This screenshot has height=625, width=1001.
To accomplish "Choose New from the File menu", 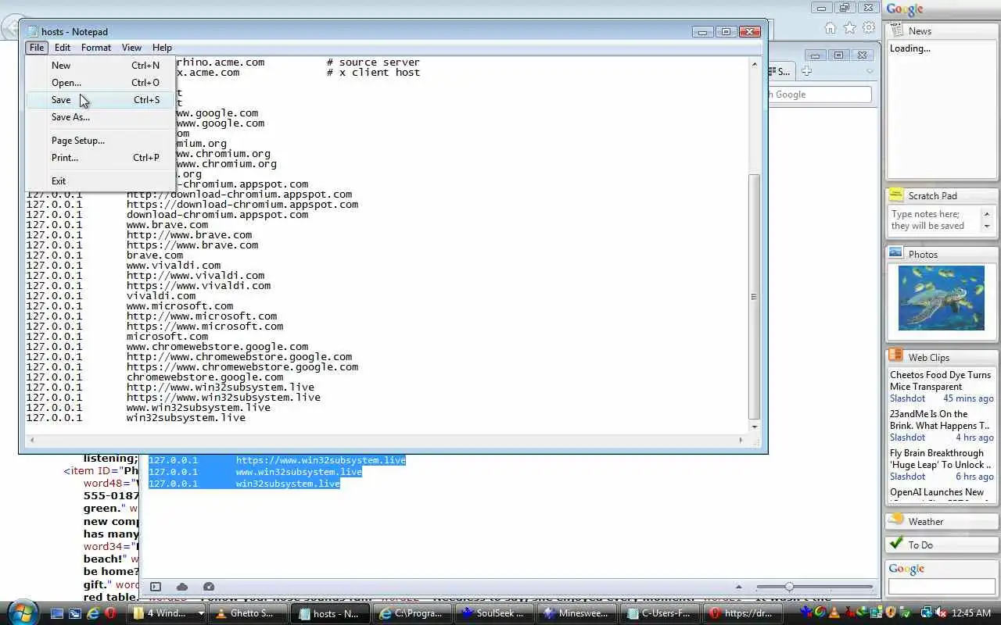I will click(x=100, y=66).
